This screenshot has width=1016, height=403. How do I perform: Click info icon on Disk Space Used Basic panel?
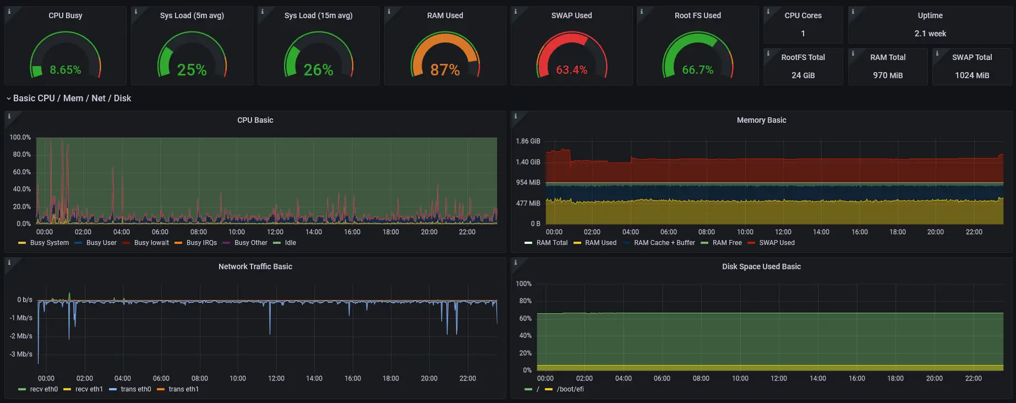pos(516,262)
